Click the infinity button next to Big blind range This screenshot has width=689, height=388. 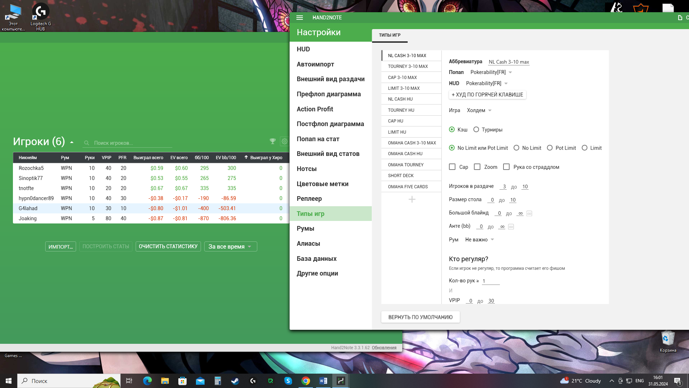point(529,213)
